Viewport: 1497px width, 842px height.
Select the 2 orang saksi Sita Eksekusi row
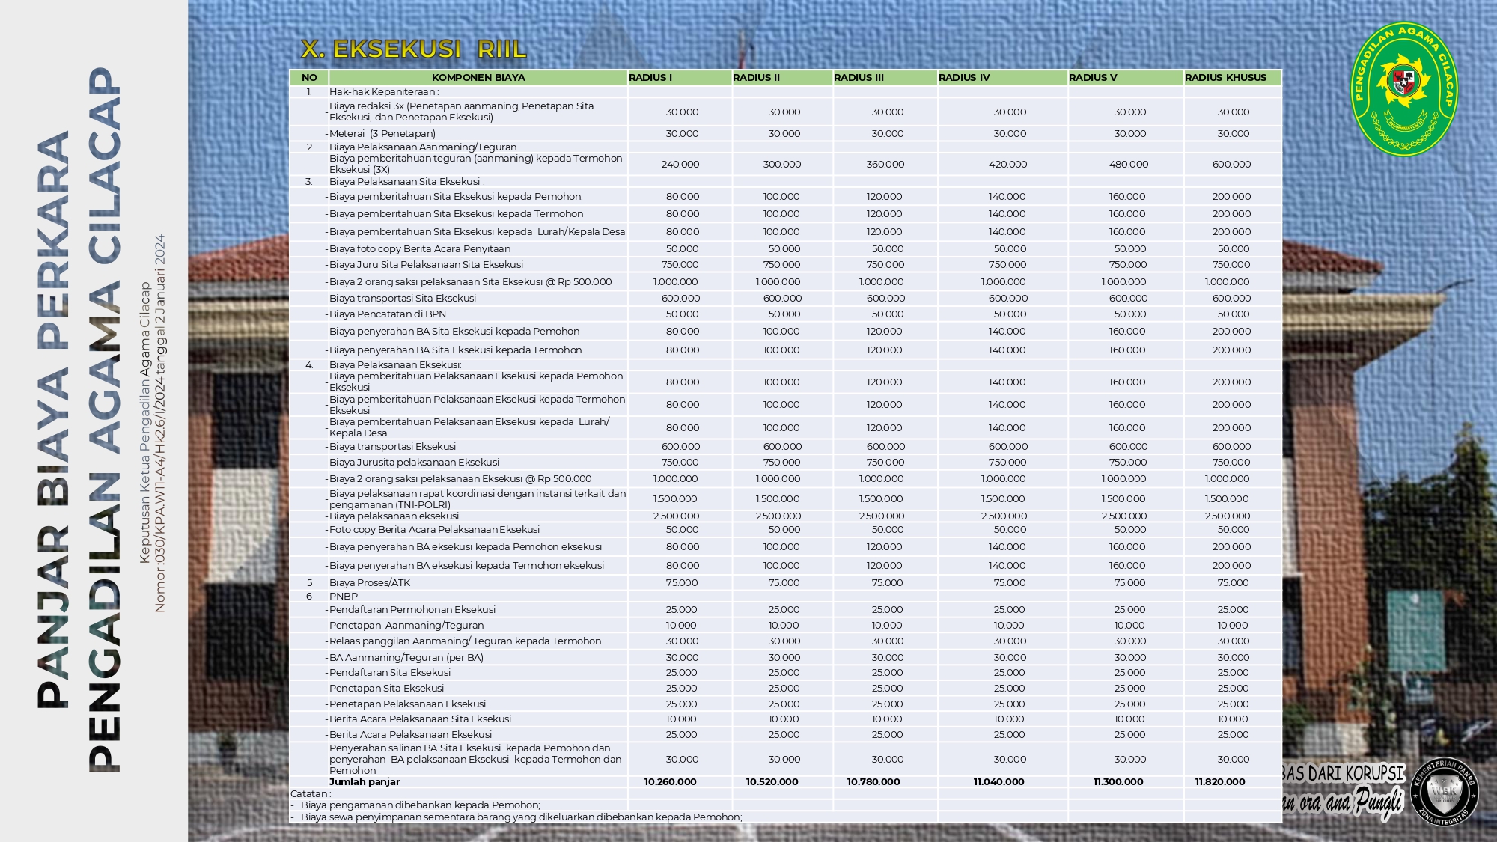(785, 281)
